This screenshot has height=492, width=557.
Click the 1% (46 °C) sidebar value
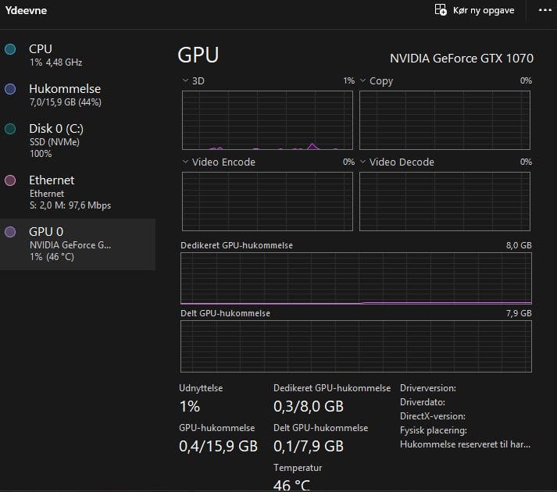[52, 257]
